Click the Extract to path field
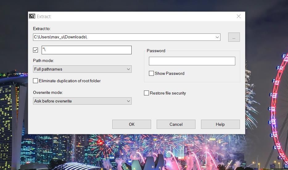The height and width of the screenshot is (170, 288). [123, 37]
